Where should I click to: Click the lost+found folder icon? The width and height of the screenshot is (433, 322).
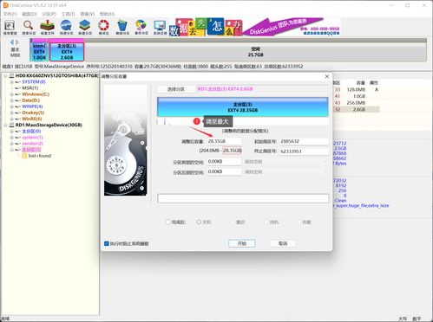24,156
